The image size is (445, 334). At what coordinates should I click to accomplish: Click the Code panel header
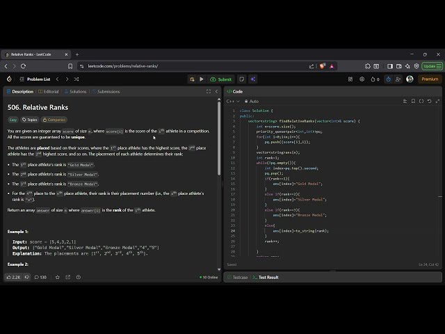[235, 91]
